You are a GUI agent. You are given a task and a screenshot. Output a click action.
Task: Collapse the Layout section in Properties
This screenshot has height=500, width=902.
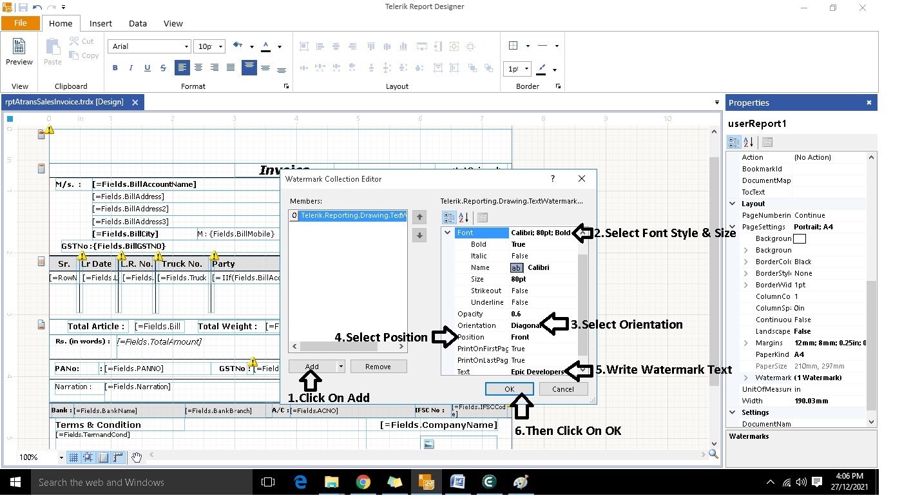[733, 204]
